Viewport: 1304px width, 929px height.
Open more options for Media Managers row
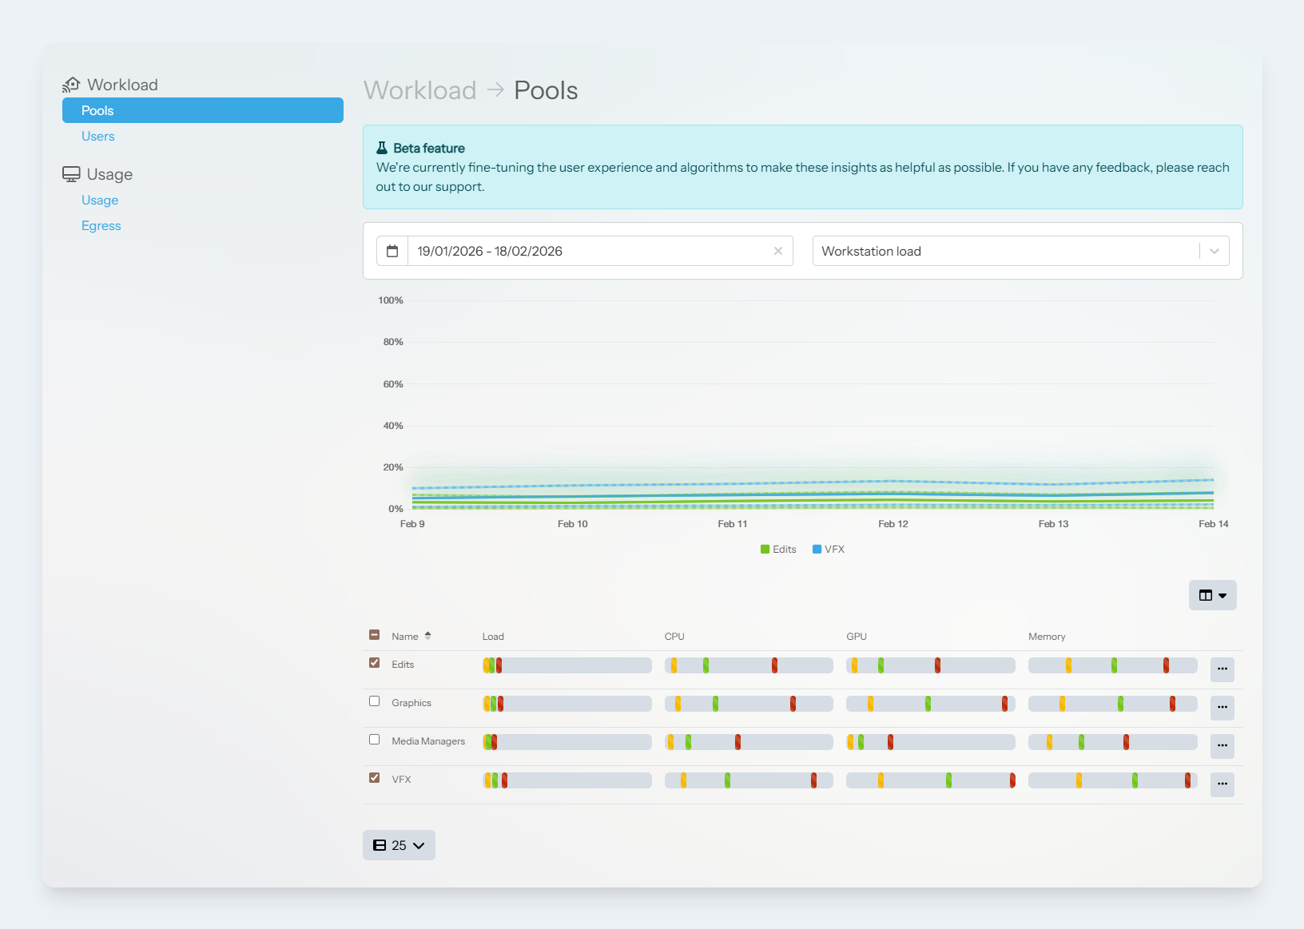point(1222,746)
